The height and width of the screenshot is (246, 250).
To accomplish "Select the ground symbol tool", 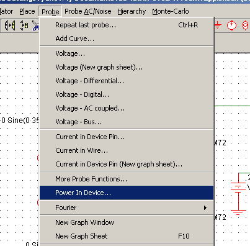I will click(x=218, y=25).
